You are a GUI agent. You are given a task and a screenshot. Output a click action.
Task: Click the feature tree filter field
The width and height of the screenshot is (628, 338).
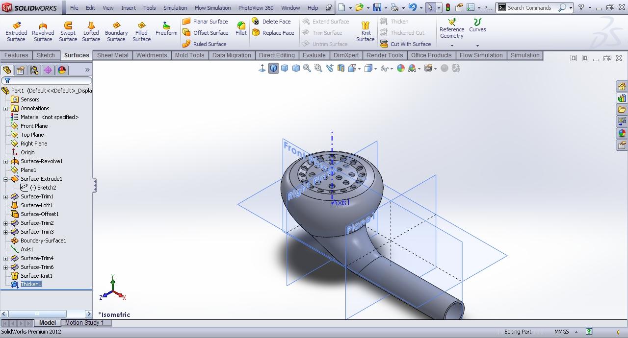(47, 81)
